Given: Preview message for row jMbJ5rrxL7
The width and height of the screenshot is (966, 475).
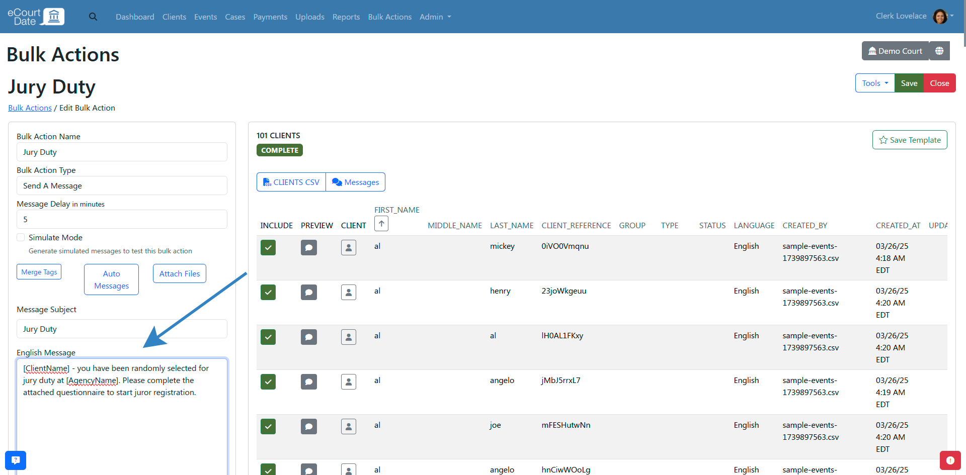Looking at the screenshot, I should tap(309, 382).
